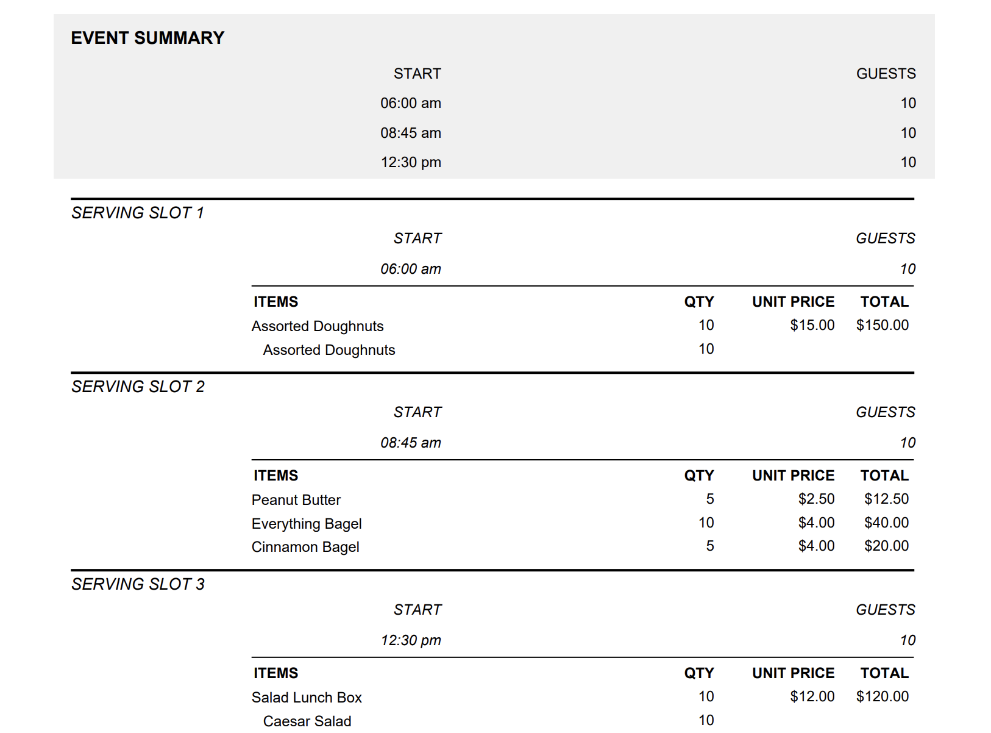This screenshot has width=991, height=733.
Task: Select the 12:30 pm summary start time
Action: point(410,162)
